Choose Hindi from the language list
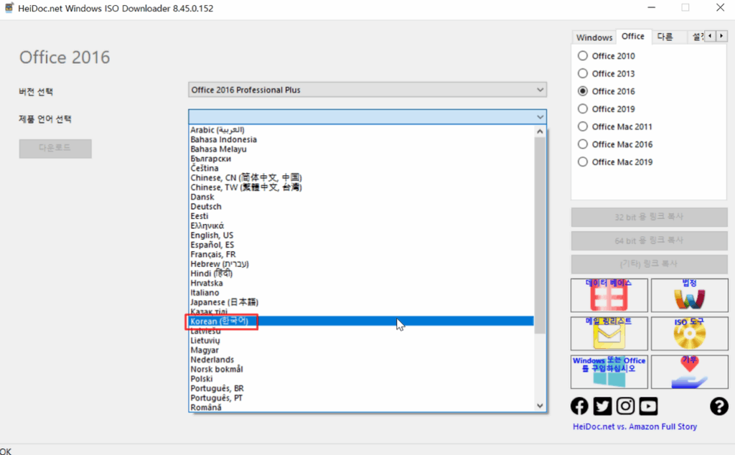Image resolution: width=735 pixels, height=455 pixels. [362, 273]
